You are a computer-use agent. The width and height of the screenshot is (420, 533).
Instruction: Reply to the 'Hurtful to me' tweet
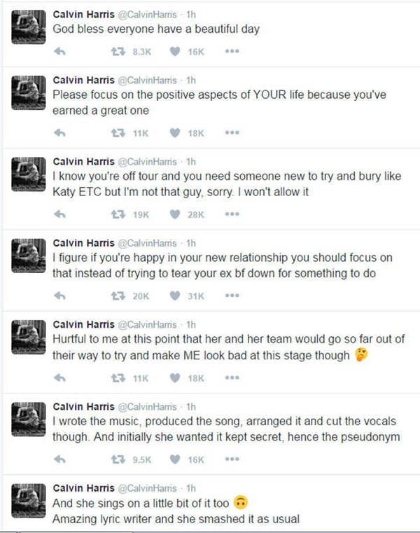(x=60, y=378)
